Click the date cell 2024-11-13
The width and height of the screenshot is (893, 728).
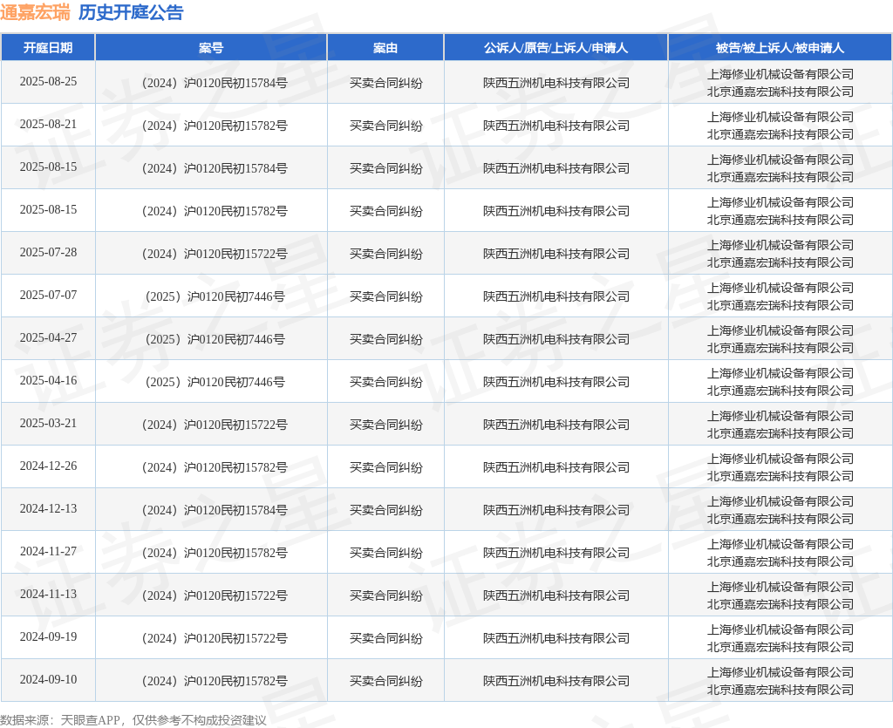pos(49,594)
